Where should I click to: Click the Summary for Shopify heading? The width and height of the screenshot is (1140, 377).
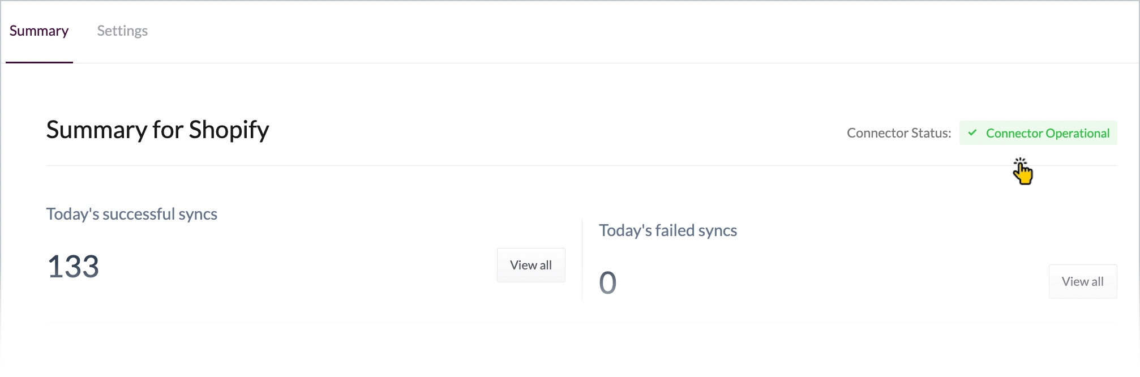point(157,130)
